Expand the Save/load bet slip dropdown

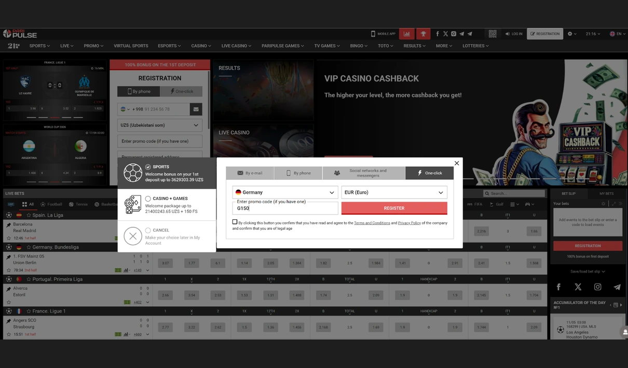tap(588, 271)
